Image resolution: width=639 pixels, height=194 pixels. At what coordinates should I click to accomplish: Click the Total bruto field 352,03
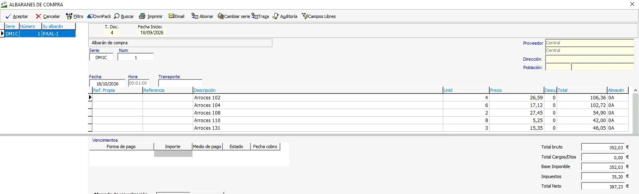click(603, 147)
